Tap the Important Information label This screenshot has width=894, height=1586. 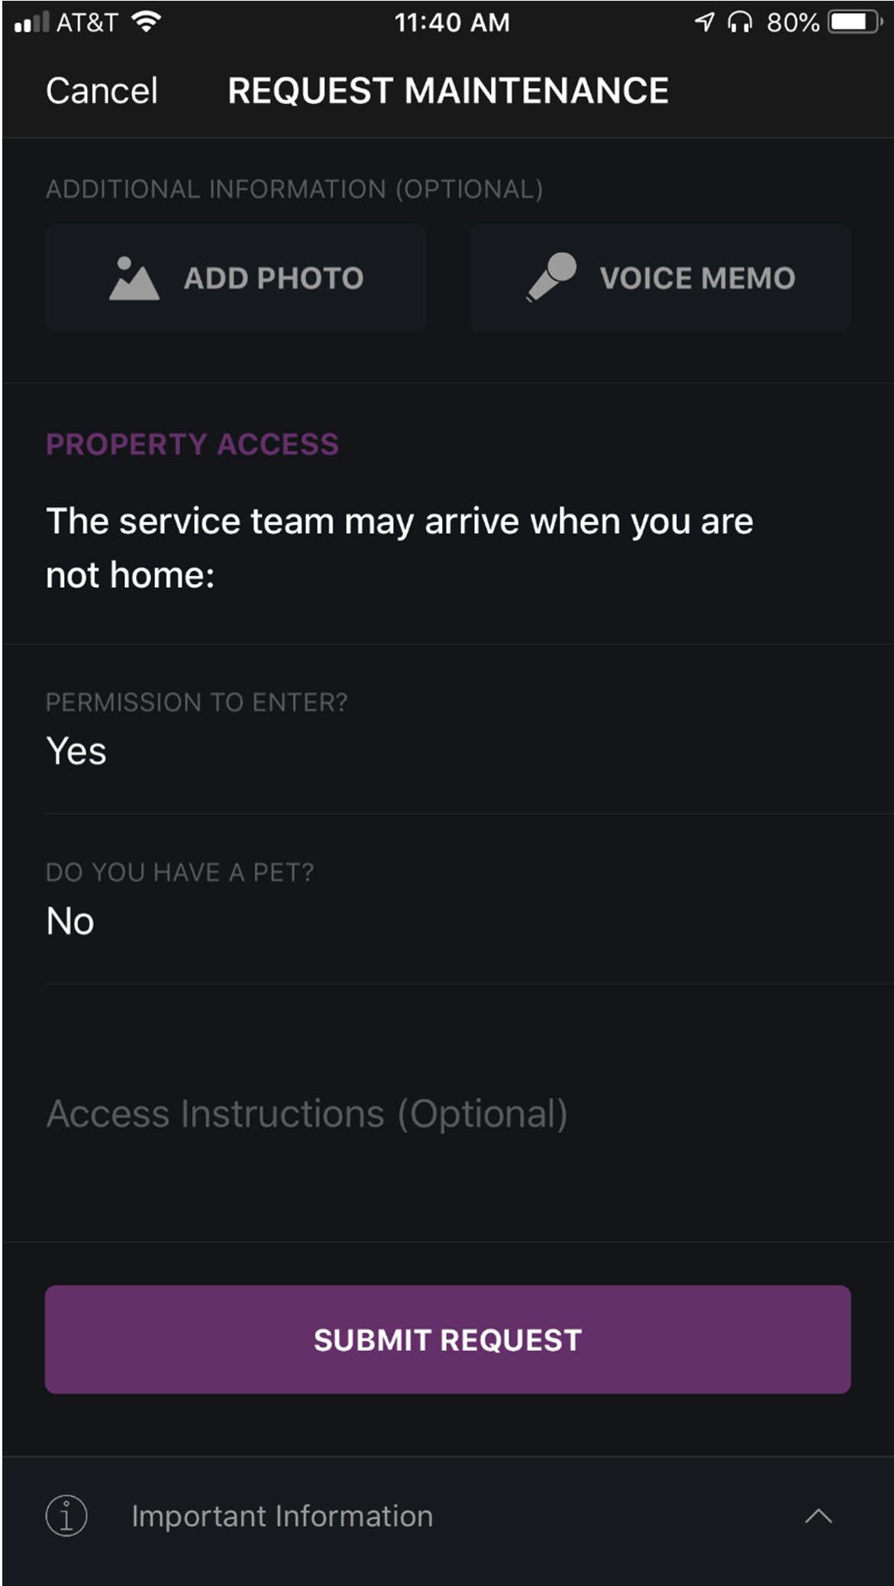pyautogui.click(x=282, y=1516)
